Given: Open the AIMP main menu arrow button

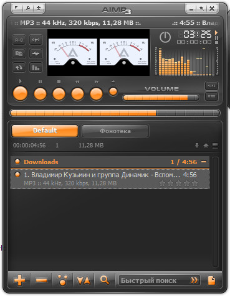Looking at the screenshot, I should 17,8.
